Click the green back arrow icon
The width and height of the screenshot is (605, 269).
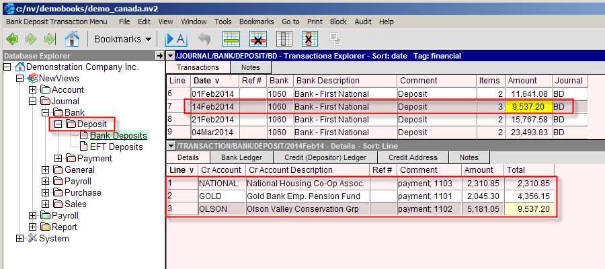click(12, 39)
